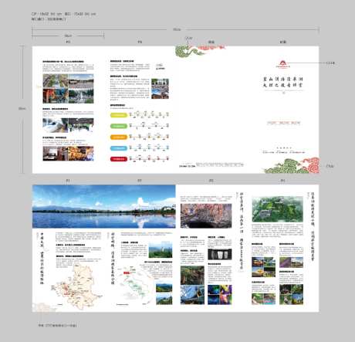Open the lower mountain landscape photo
355x342 pixels.
coord(164,300)
